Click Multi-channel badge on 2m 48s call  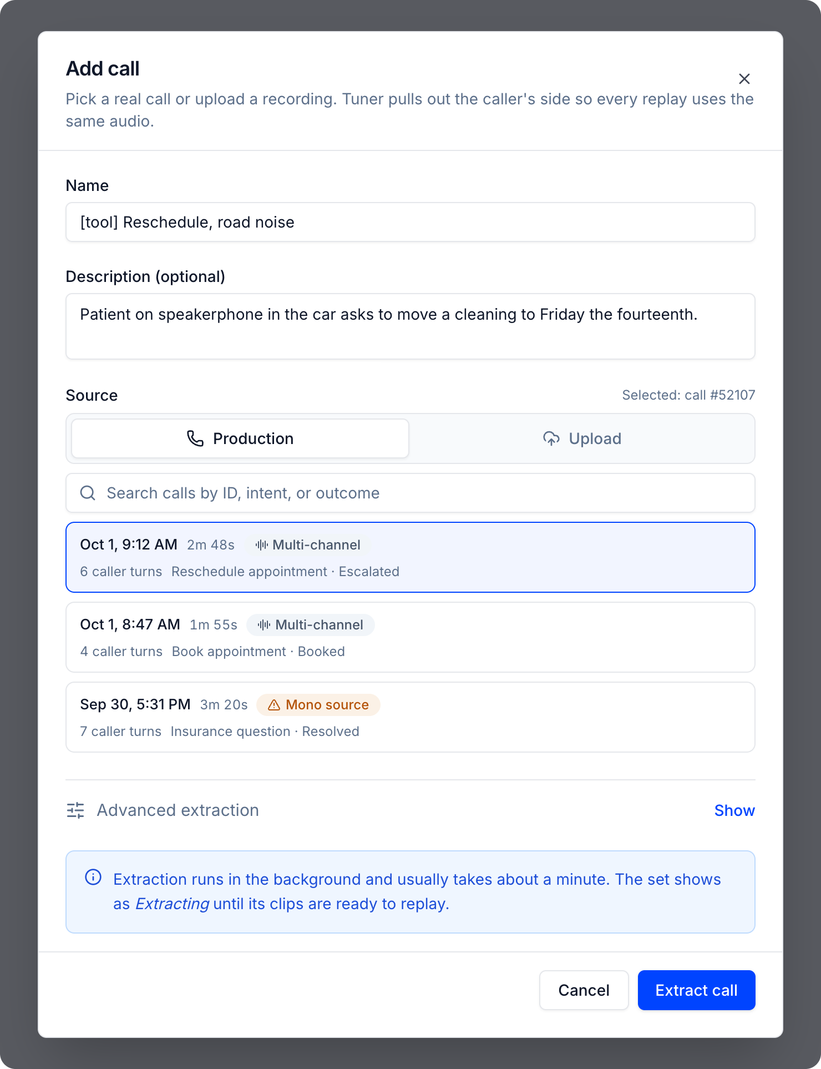pyautogui.click(x=308, y=545)
